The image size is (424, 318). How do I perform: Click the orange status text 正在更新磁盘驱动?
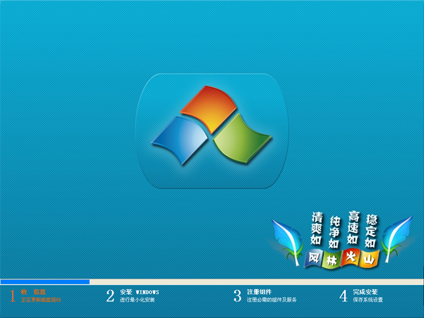[x=41, y=300]
